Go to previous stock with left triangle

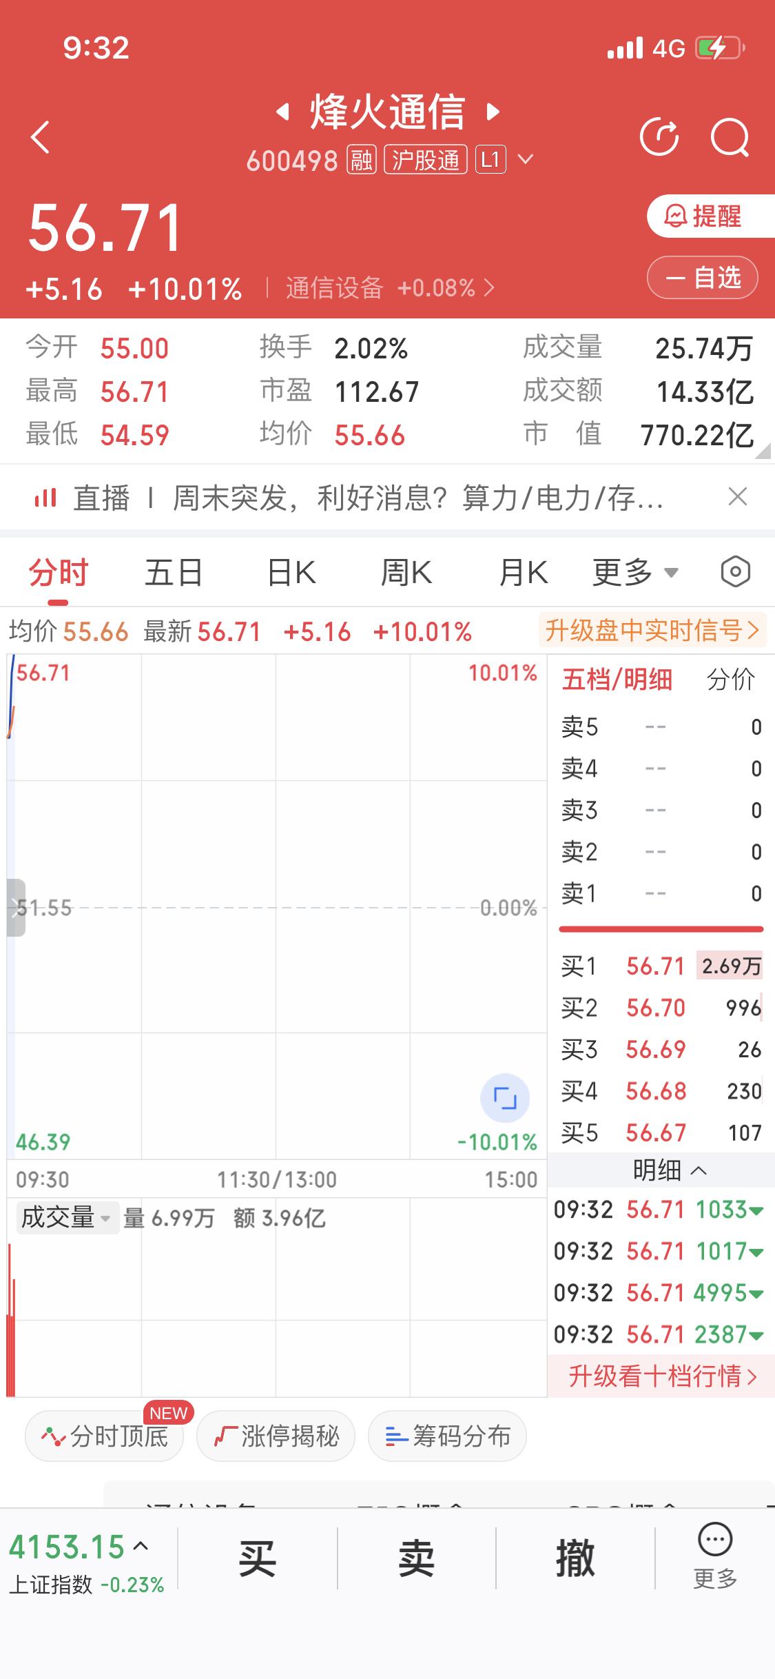[x=282, y=112]
